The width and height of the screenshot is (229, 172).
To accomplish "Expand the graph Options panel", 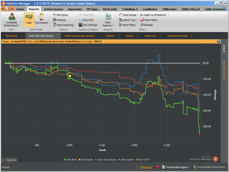I will (9, 160).
